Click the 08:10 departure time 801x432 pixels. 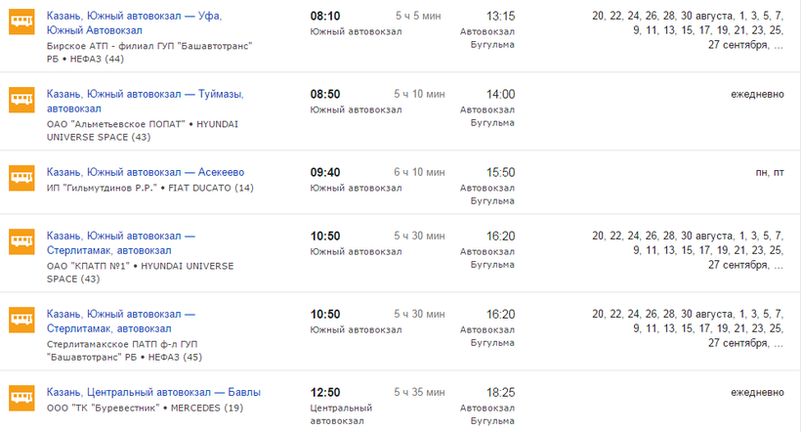[x=325, y=16]
